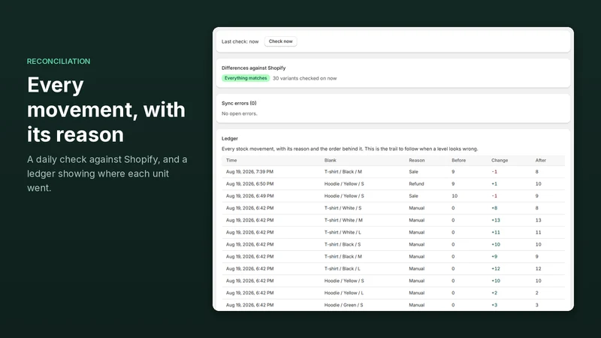Click Manual reason in Green / S row
The image size is (601, 338).
point(417,305)
